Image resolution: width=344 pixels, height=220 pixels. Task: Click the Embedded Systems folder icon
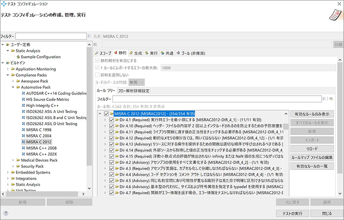click(13, 172)
